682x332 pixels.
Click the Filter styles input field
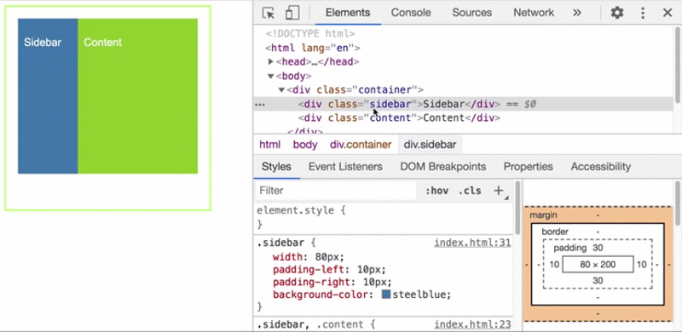(336, 191)
